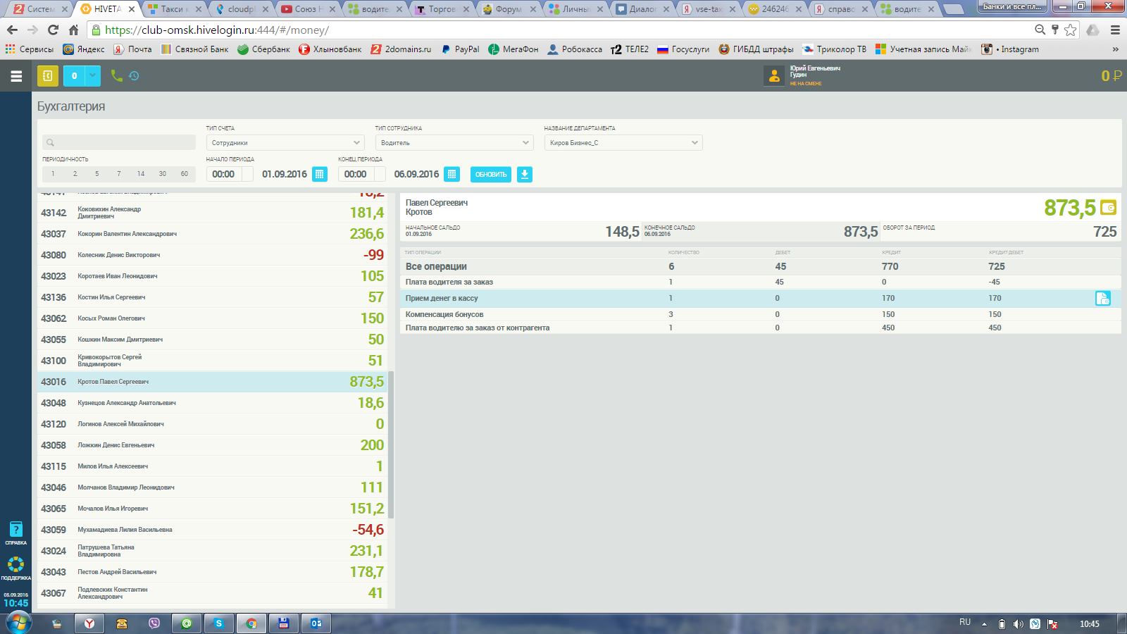Open the Госуслуги bookmark
The image size is (1127, 634).
pyautogui.click(x=683, y=49)
